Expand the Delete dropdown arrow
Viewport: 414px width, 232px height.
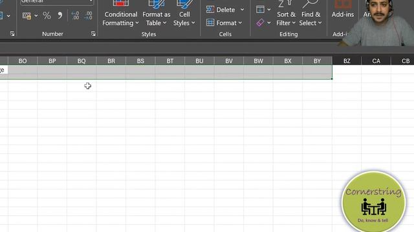(242, 10)
